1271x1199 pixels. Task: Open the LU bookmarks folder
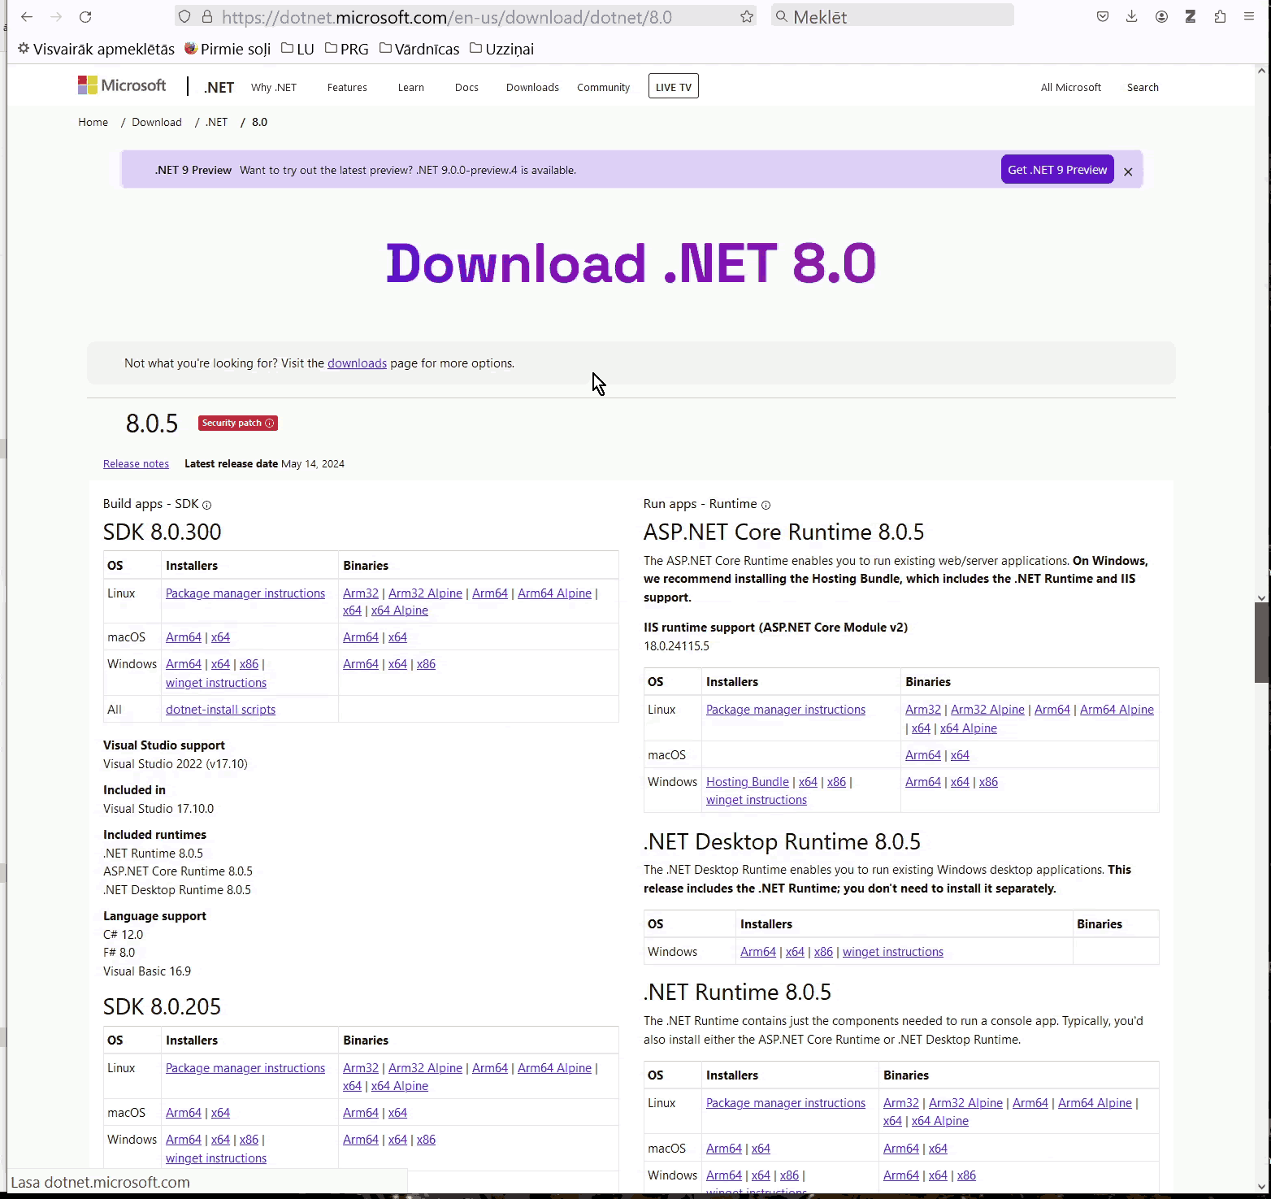click(297, 49)
